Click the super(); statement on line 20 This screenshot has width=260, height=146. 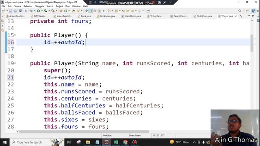tap(57, 71)
